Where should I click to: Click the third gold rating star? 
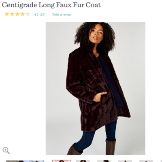17,14
